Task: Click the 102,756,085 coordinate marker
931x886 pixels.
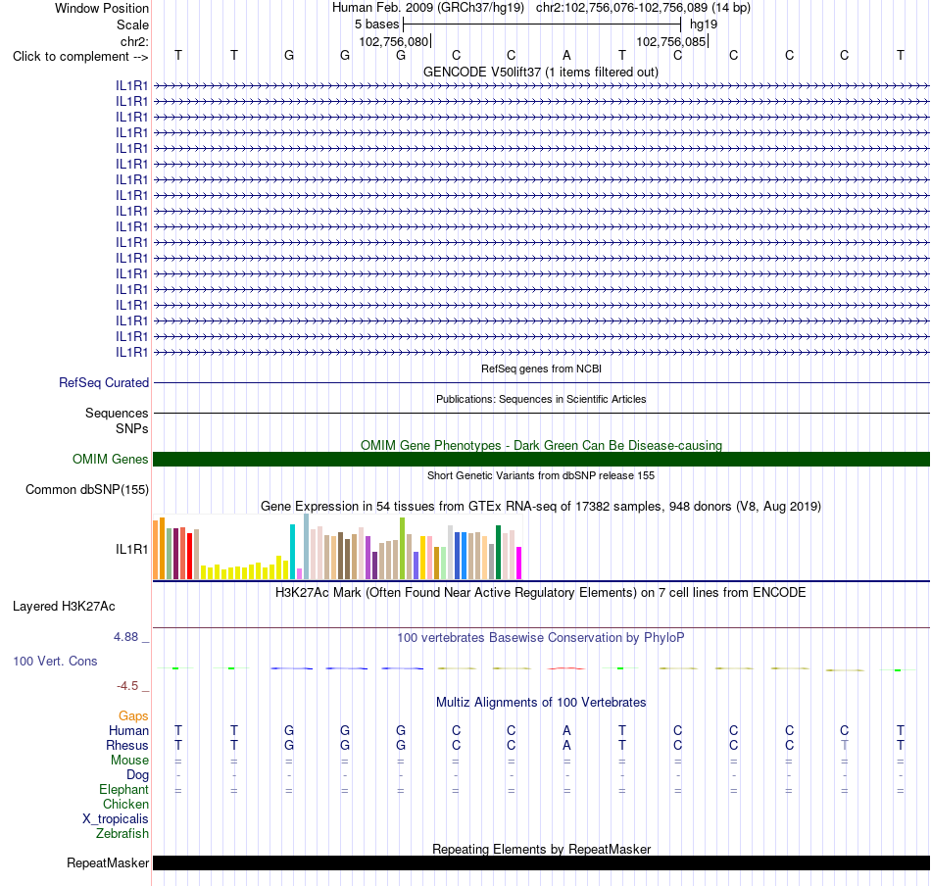Action: coord(671,41)
